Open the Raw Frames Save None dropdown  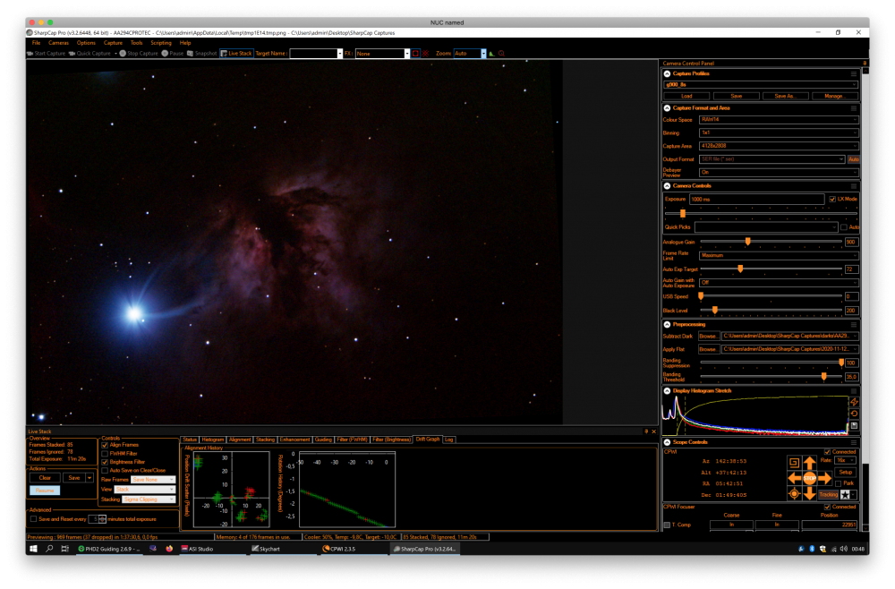[x=153, y=480]
